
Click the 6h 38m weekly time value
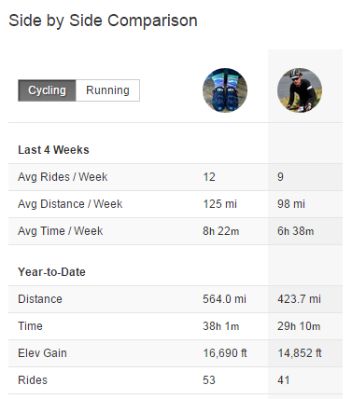pos(296,231)
